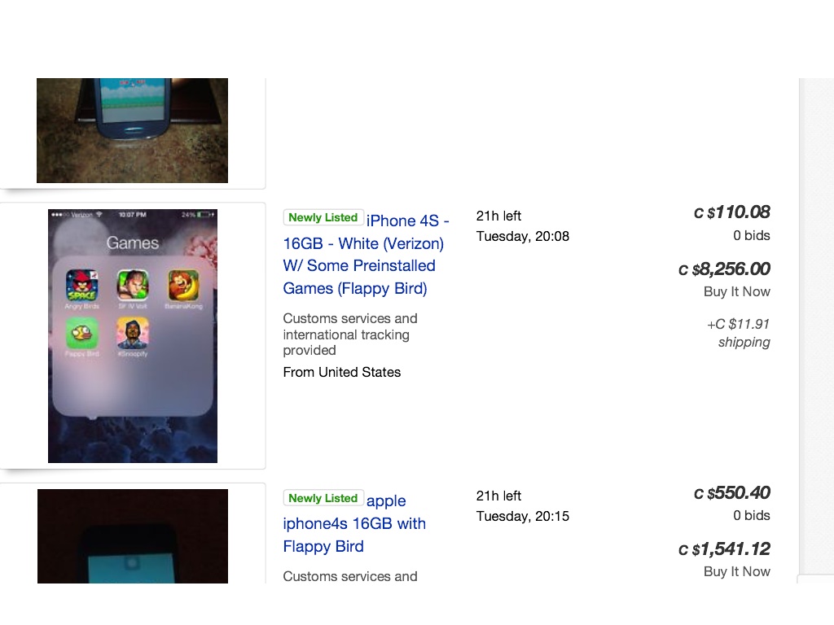Select the C $110.08 bid price

point(732,212)
